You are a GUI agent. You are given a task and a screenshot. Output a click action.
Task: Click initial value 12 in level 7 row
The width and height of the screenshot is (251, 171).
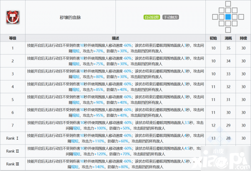point(213,125)
